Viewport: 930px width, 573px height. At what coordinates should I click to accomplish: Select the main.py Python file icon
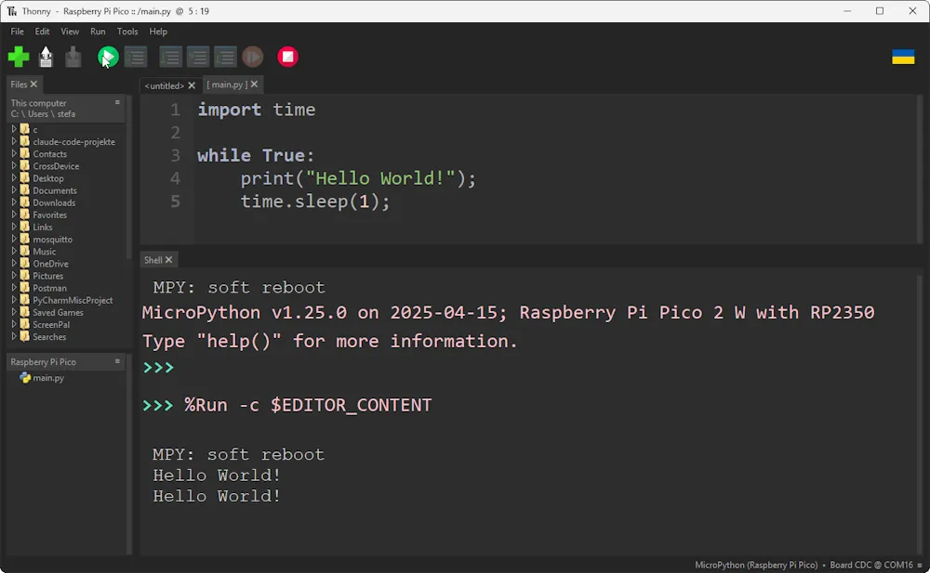[x=25, y=377]
